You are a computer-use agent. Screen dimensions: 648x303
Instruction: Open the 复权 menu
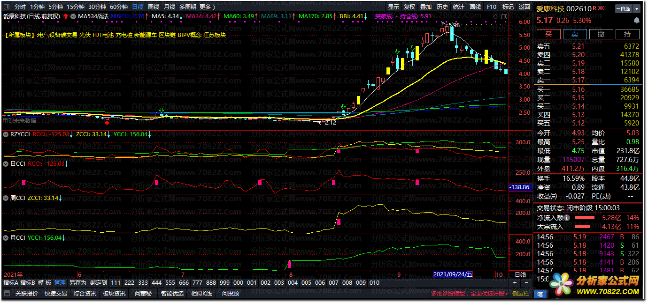pos(409,7)
